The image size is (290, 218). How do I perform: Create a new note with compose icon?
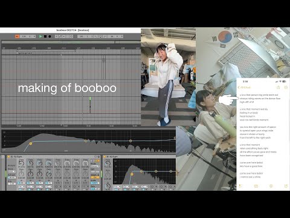click(x=286, y=186)
